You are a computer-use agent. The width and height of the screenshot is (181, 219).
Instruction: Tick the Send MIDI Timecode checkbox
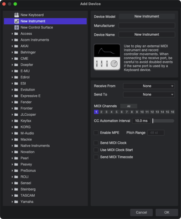[x=96, y=157]
